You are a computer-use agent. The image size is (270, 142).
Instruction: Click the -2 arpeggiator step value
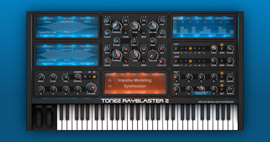(x=190, y=22)
